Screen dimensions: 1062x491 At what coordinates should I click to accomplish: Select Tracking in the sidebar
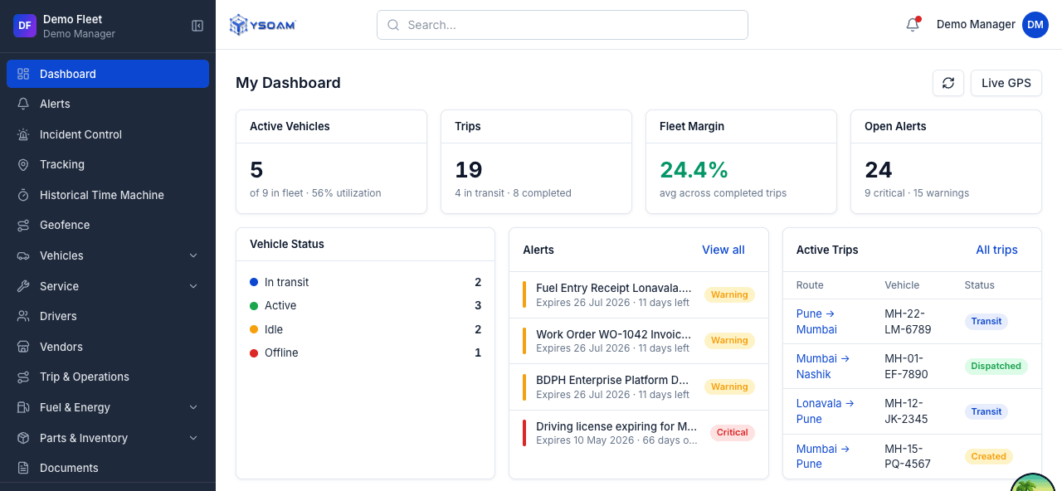(108, 164)
